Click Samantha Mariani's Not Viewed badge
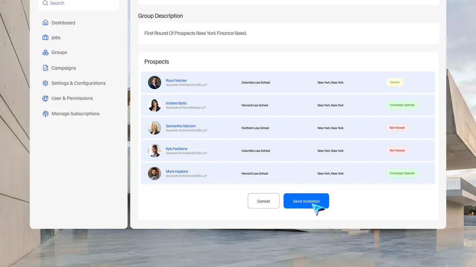 [x=397, y=128]
